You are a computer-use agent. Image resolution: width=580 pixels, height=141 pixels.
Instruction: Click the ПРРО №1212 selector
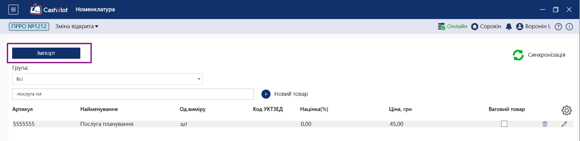pyautogui.click(x=29, y=26)
